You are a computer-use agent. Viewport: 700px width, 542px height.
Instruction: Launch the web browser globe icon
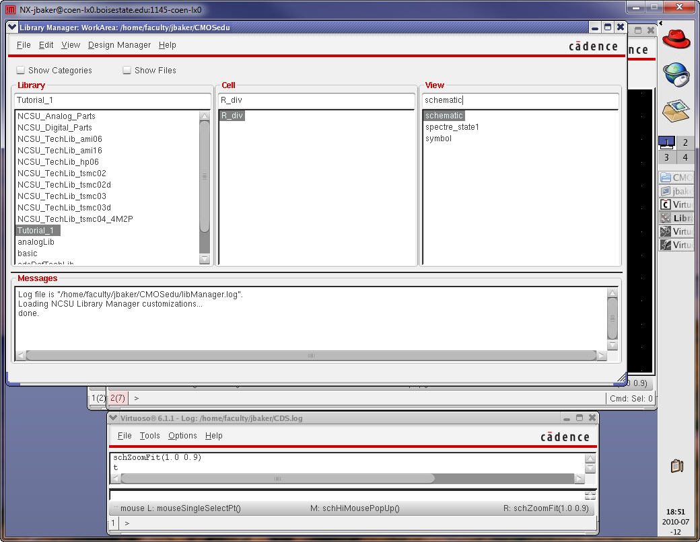[676, 75]
